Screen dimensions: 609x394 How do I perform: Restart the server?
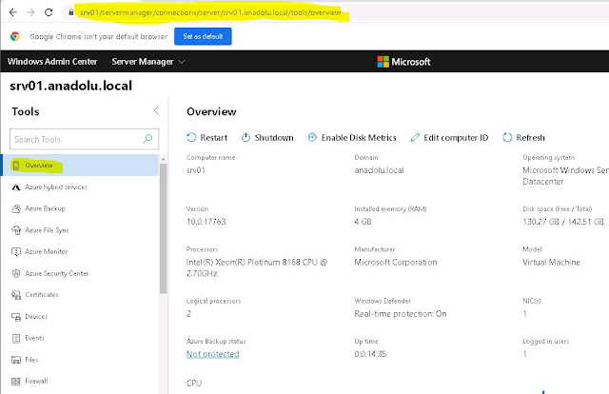click(207, 138)
